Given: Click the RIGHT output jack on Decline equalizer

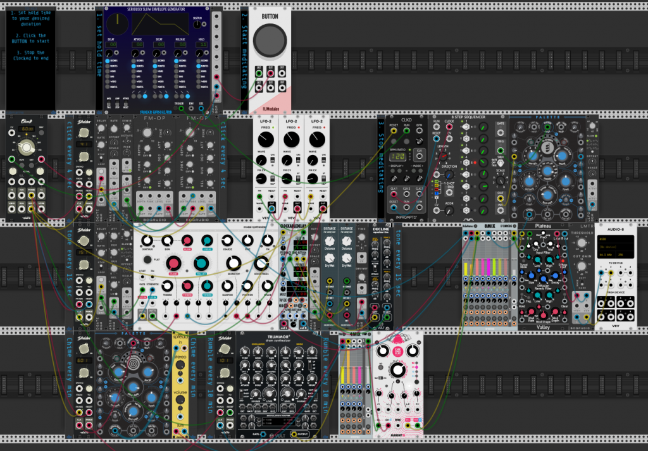Looking at the screenshot, I should pyautogui.click(x=387, y=317).
